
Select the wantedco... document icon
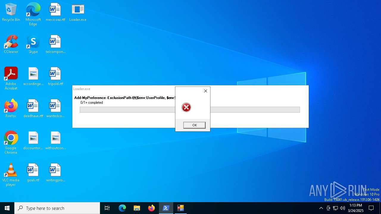[55, 109]
